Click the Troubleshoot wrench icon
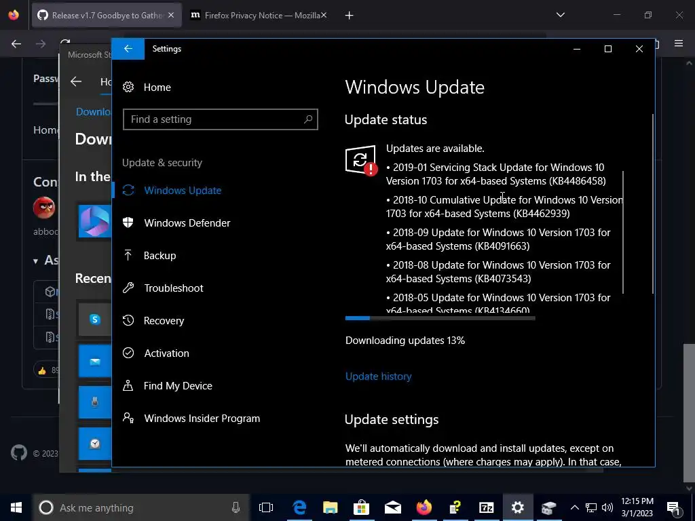Image resolution: width=695 pixels, height=521 pixels. click(128, 288)
